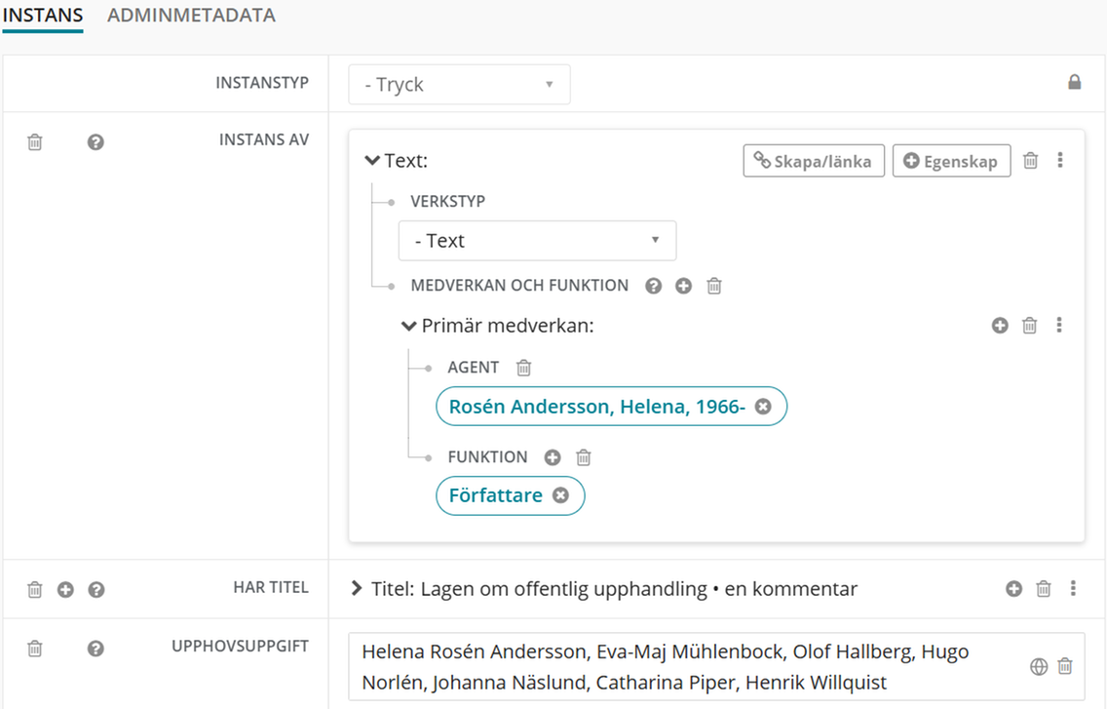
Task: Click the globe icon in Upphovsuppgift
Action: click(1039, 666)
